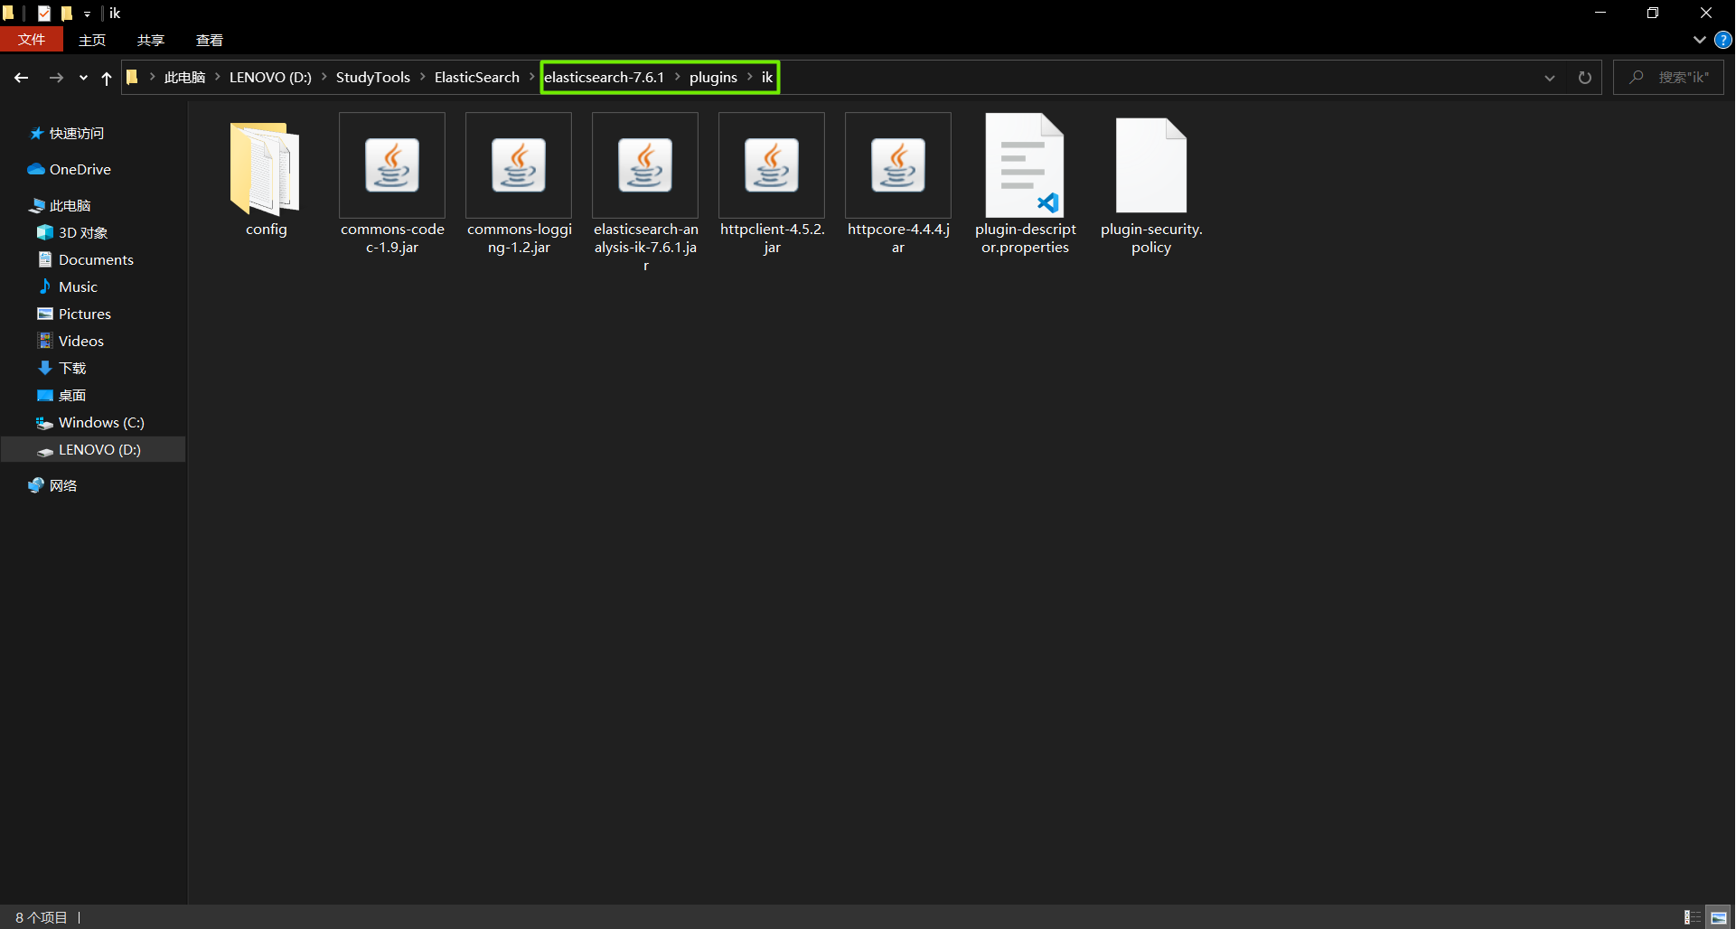Click the quick access New Folder icon
This screenshot has height=929, width=1736.
(67, 14)
